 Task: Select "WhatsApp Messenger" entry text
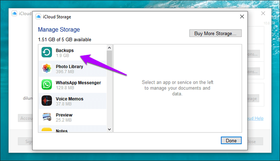tap(78, 83)
